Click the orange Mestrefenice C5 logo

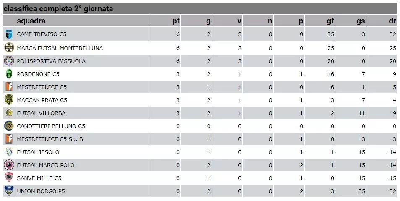(x=9, y=87)
